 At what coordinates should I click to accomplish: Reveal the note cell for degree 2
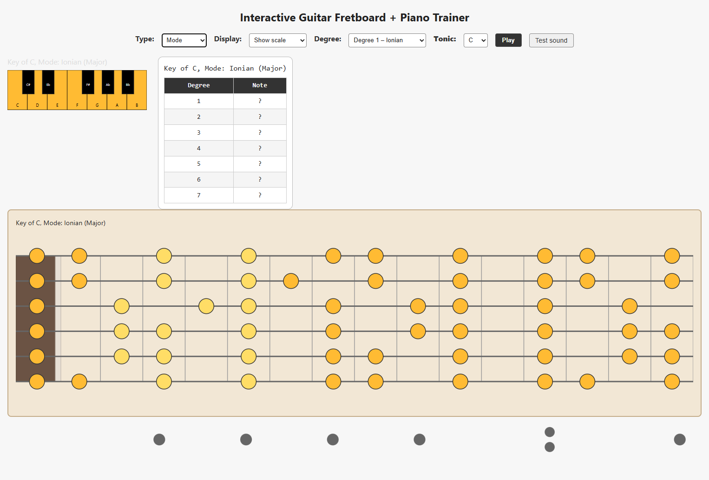tap(260, 117)
